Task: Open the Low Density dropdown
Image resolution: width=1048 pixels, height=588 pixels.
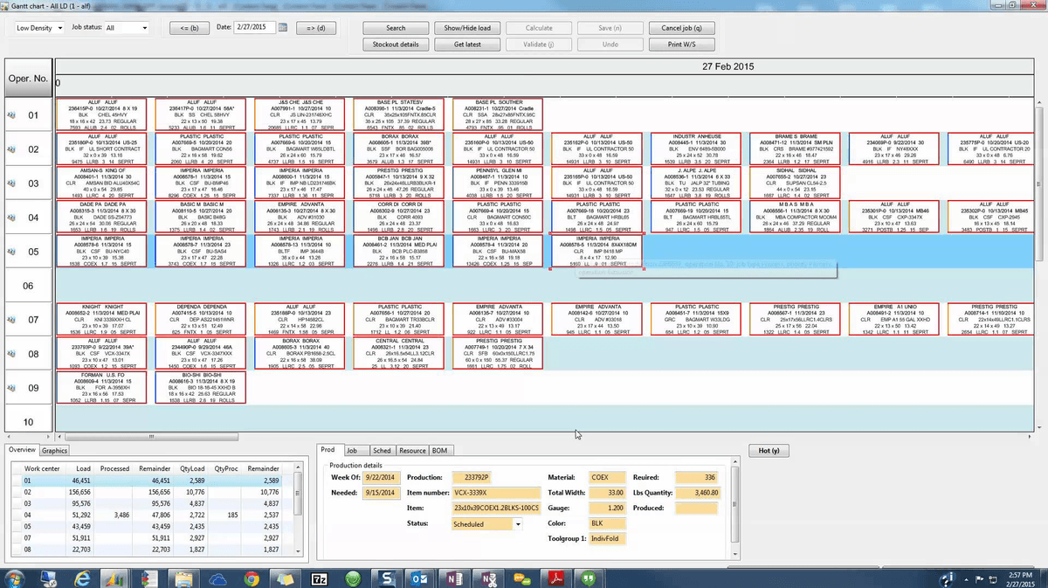Action: pyautogui.click(x=37, y=27)
